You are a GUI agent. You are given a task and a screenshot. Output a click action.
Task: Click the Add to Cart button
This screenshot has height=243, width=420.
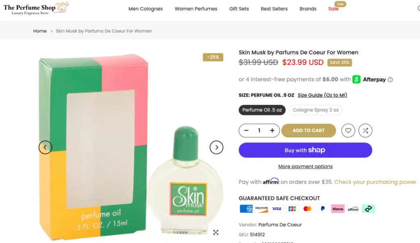(x=308, y=131)
